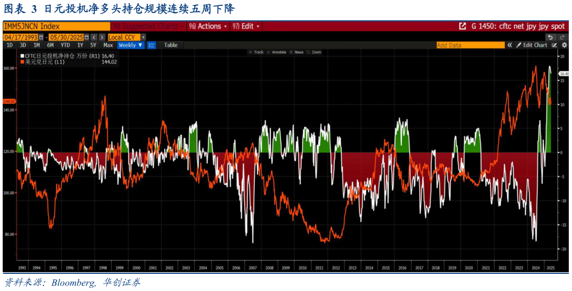This screenshot has width=572, height=291.
Task: Enable the Track crosshair tool
Action: 256,52
